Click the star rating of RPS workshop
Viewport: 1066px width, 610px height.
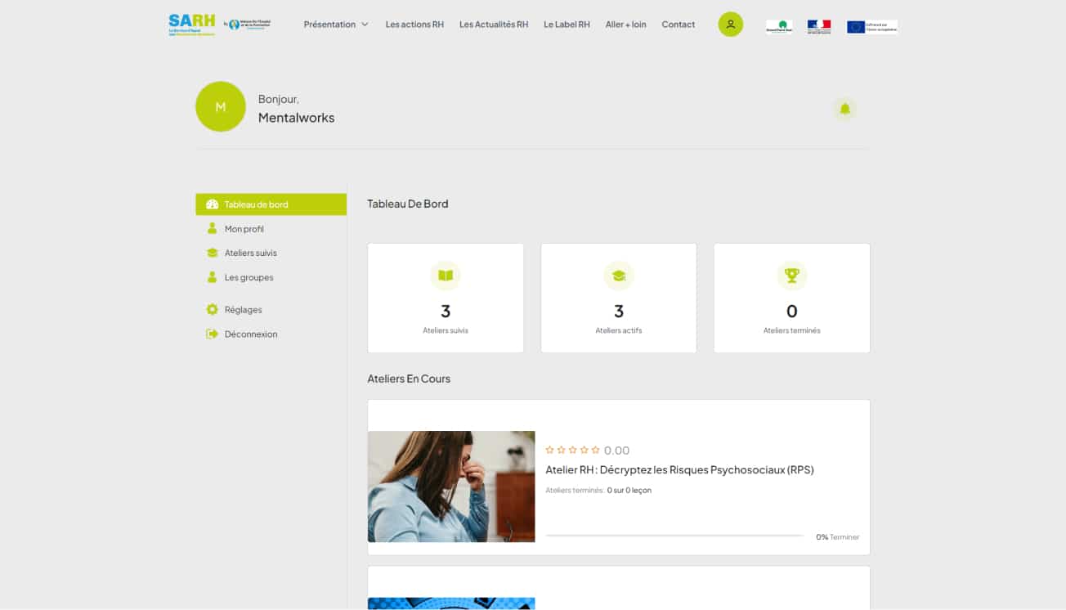(x=573, y=450)
